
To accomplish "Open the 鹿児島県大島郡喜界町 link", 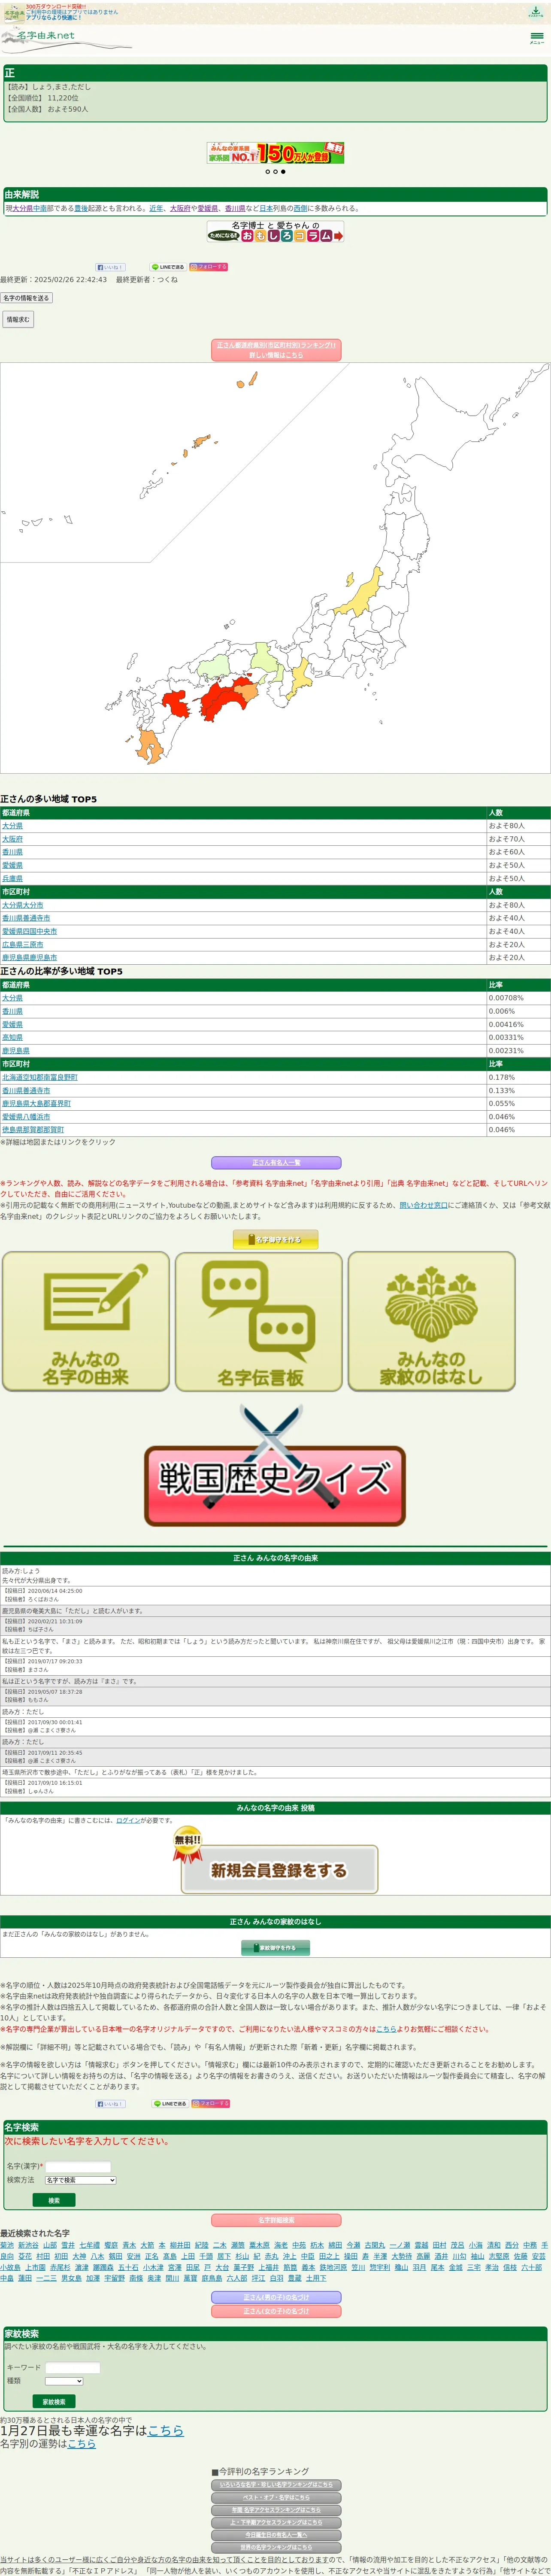I will [36, 1103].
